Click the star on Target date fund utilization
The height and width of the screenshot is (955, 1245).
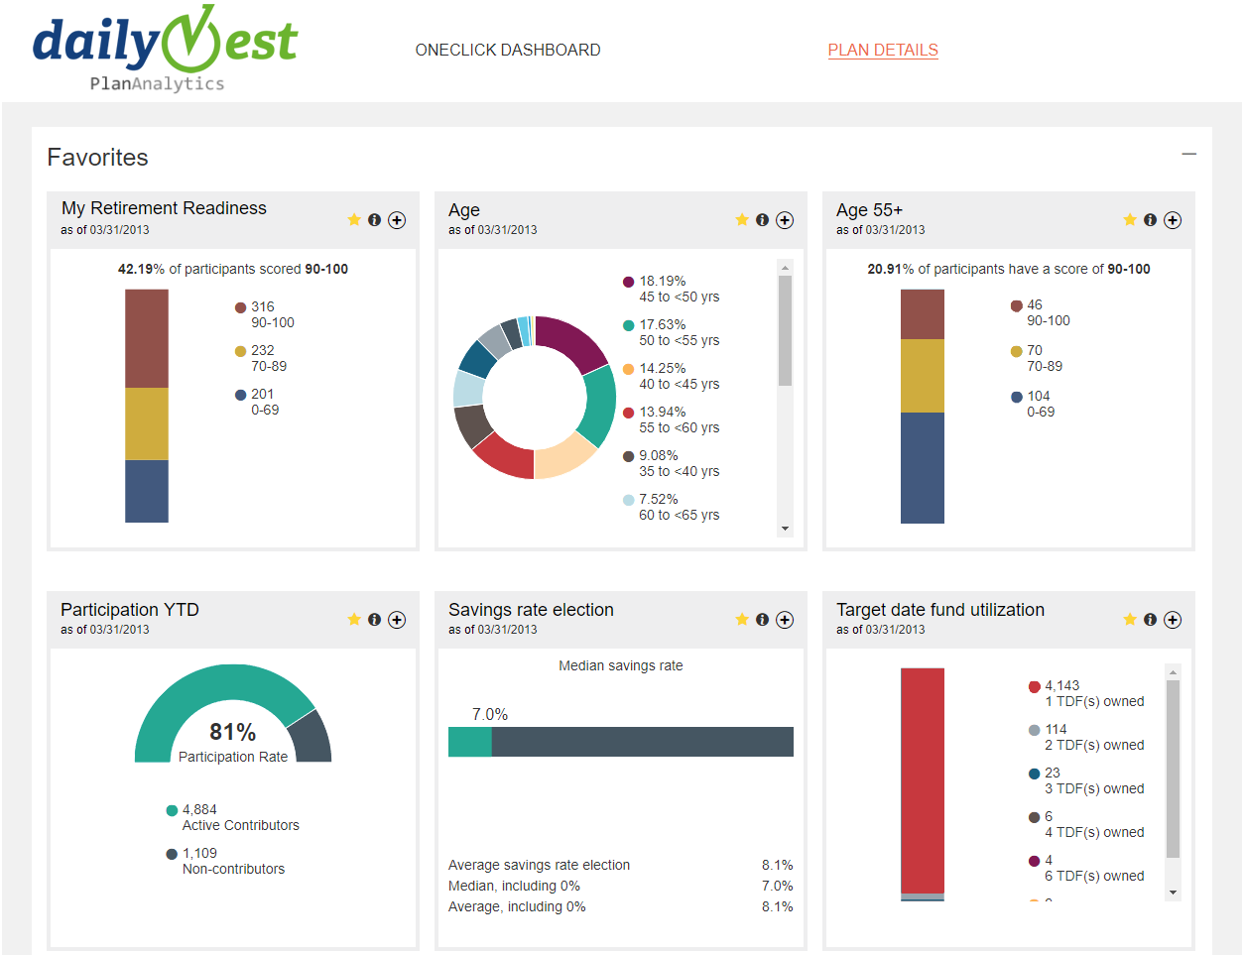tap(1130, 619)
